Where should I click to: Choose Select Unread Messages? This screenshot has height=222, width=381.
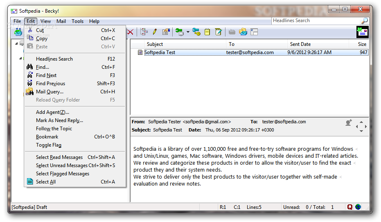[x=75, y=165]
